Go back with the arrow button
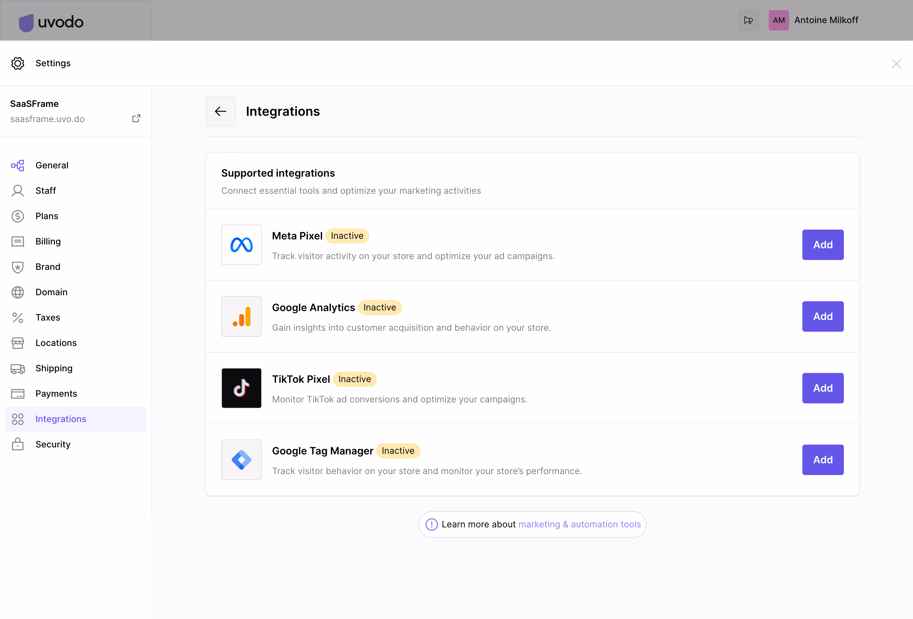 point(220,111)
